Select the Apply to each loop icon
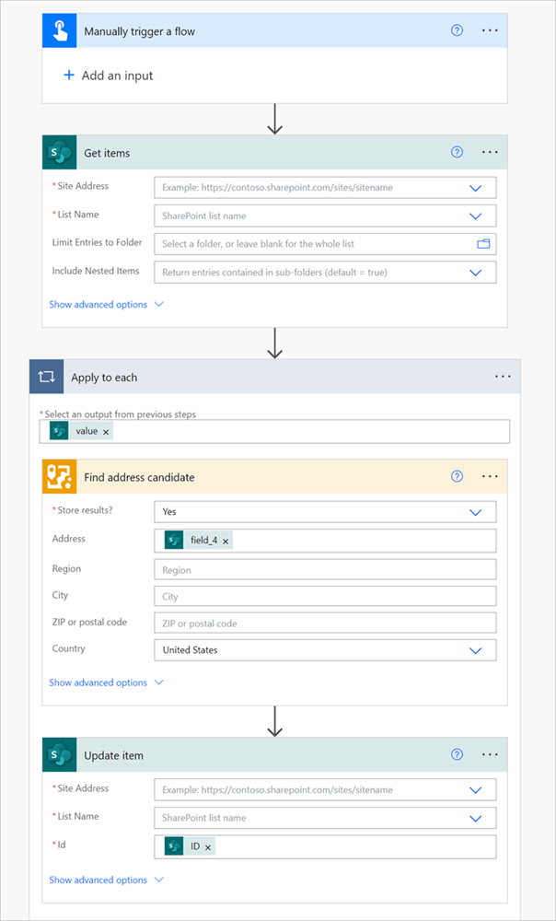 (46, 376)
